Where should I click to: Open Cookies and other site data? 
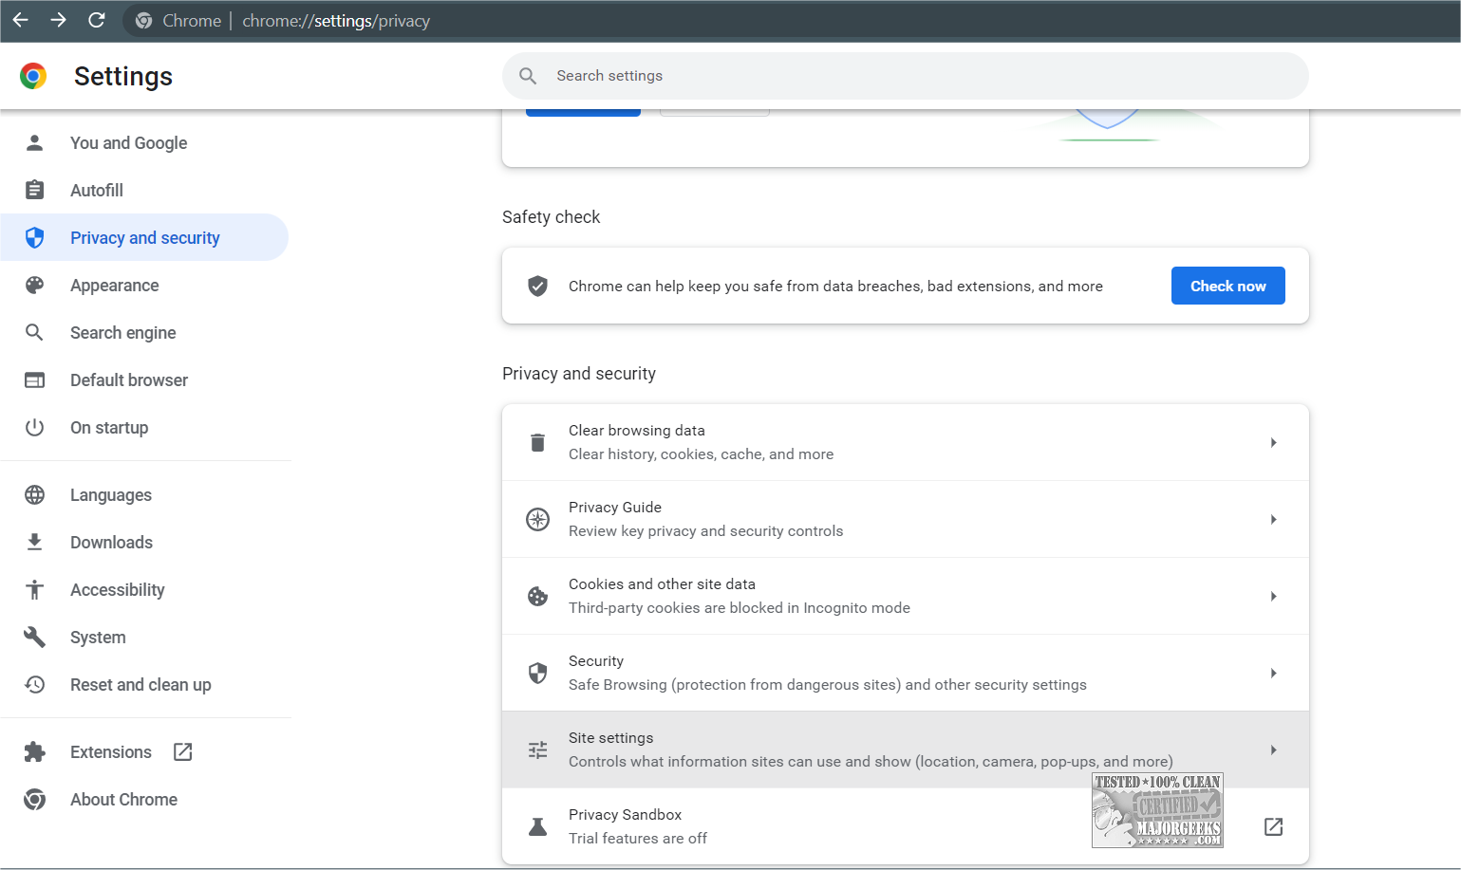[906, 596]
